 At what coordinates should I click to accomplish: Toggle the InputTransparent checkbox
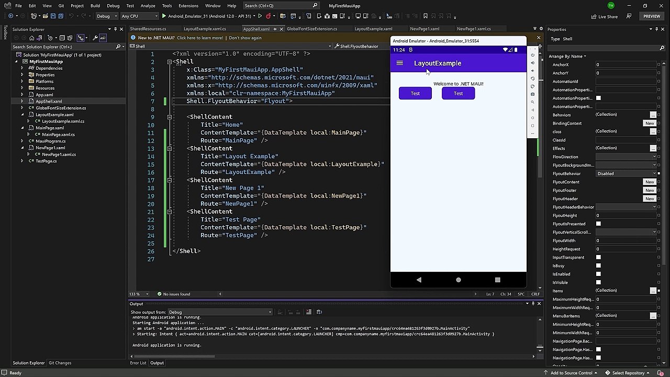(598, 257)
